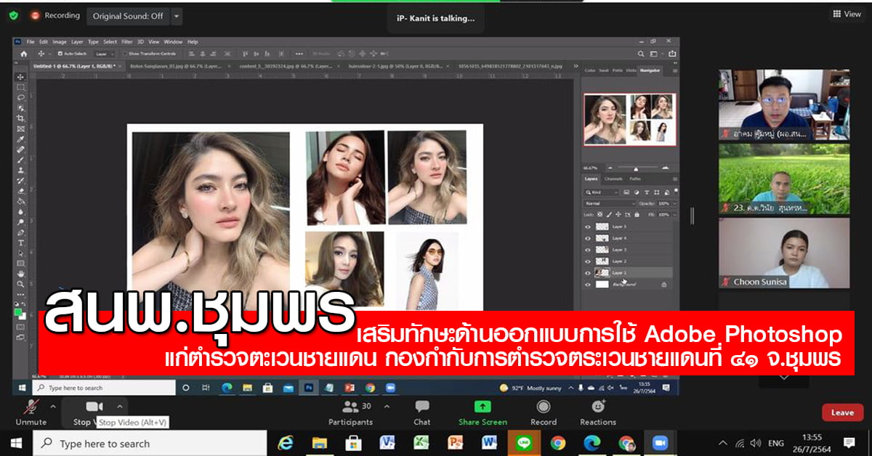Click the Share Screen button

[483, 413]
